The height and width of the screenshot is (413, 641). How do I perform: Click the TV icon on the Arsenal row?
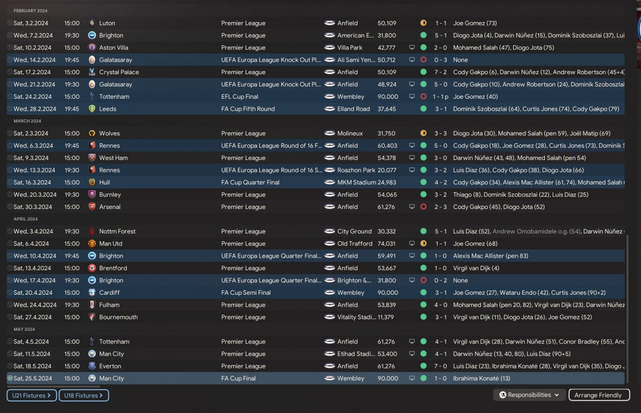pyautogui.click(x=412, y=207)
